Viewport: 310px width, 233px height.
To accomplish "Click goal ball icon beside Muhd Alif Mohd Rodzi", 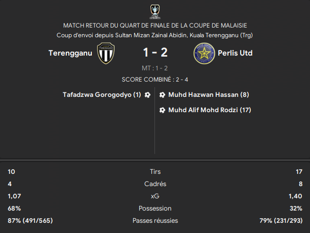I will tap(162, 110).
